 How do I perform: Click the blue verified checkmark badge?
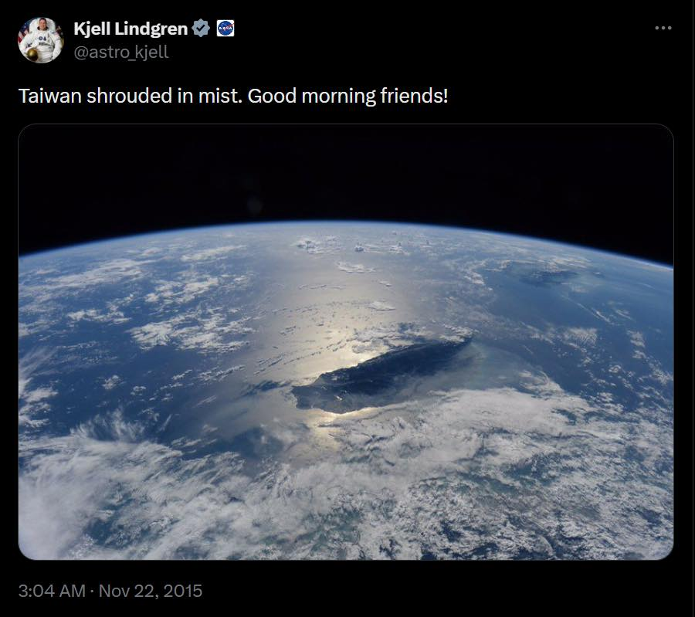(202, 29)
